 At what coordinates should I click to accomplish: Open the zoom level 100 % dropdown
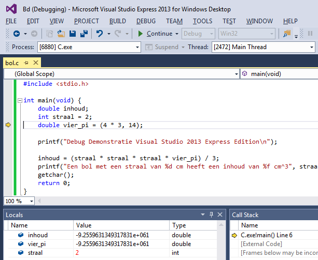click(31, 201)
